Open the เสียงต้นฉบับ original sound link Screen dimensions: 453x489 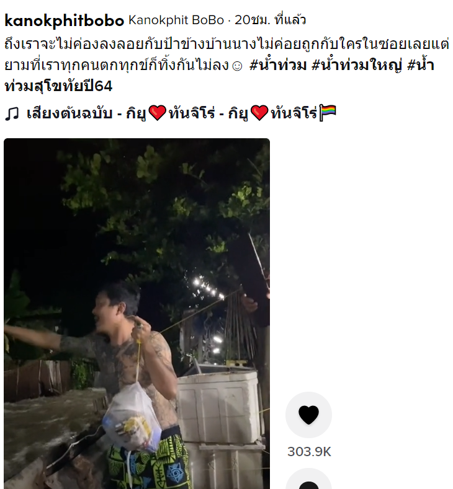click(x=70, y=113)
